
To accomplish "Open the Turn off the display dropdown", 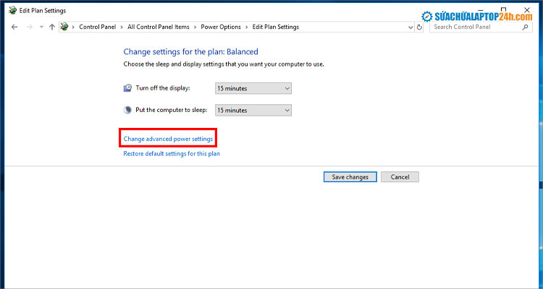I will (253, 87).
